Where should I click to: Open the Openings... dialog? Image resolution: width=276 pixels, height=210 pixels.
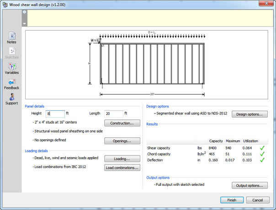click(122, 141)
